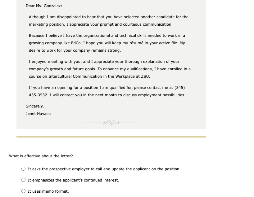Click the signature name "Janet Havasu"
This screenshot has width=254, height=197.
[x=38, y=113]
